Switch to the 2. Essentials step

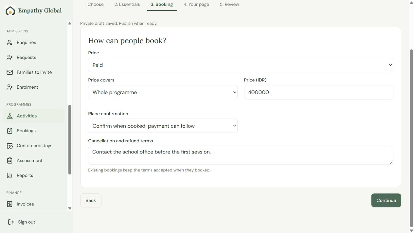127,5
